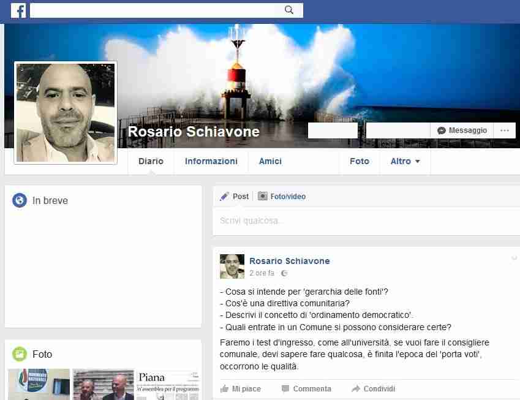The width and height of the screenshot is (520, 400).
Task: Click the Facebook search input box
Action: pyautogui.click(x=156, y=10)
